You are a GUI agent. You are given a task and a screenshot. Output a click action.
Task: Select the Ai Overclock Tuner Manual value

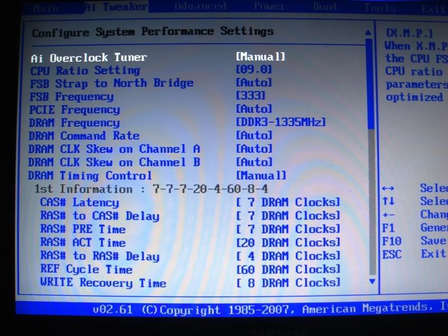pyautogui.click(x=260, y=57)
